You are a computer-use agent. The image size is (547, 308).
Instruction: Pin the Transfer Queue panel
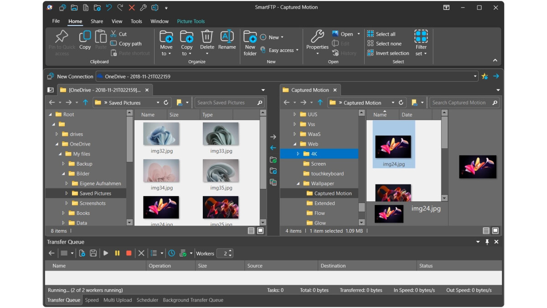(487, 242)
